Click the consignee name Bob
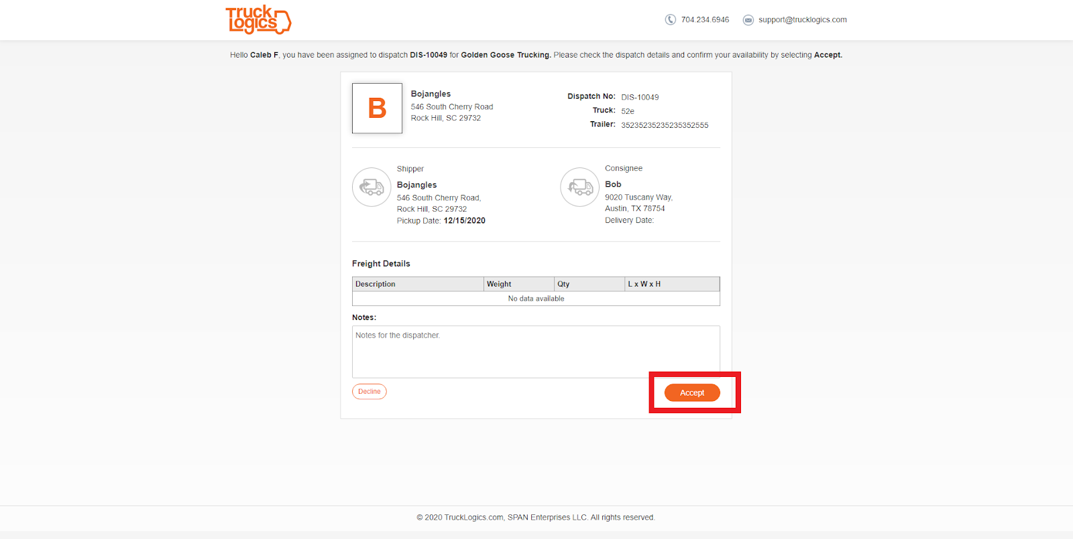This screenshot has width=1073, height=539. 613,184
